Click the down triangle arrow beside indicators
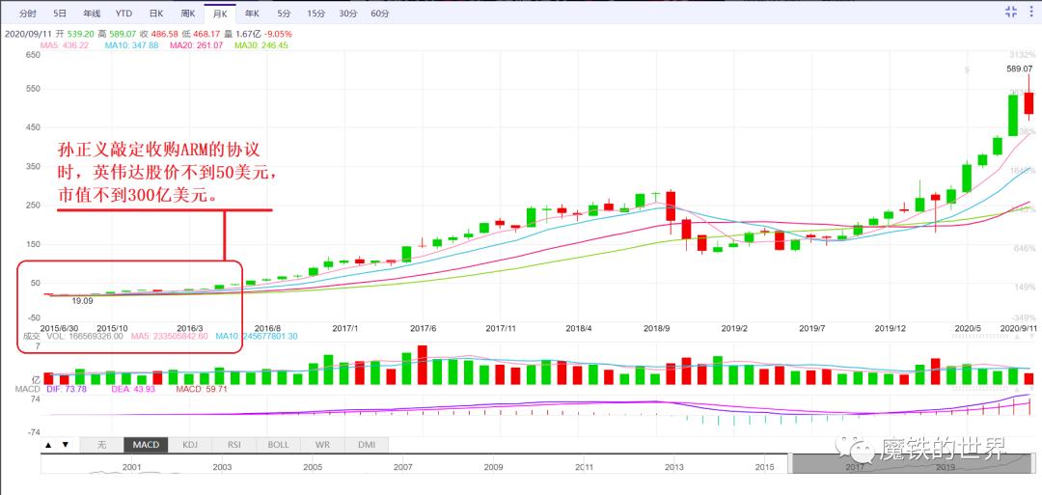Screen dimensions: 1042x495 click(x=65, y=445)
